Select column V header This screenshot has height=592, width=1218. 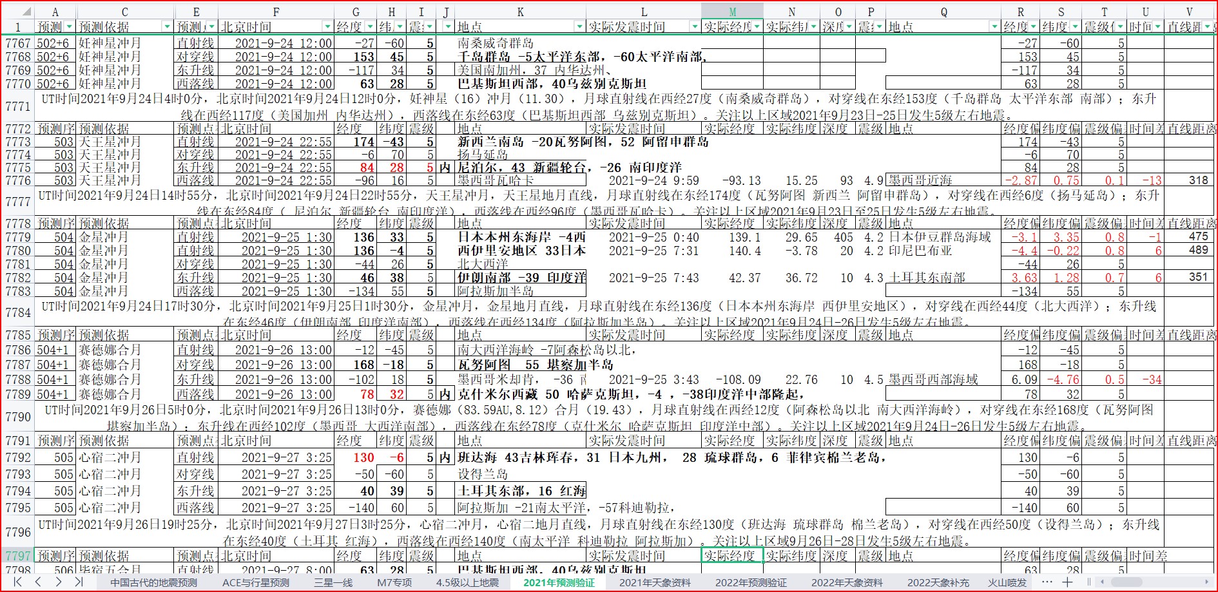1189,12
